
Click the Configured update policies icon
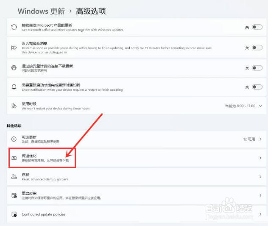coord(14,214)
